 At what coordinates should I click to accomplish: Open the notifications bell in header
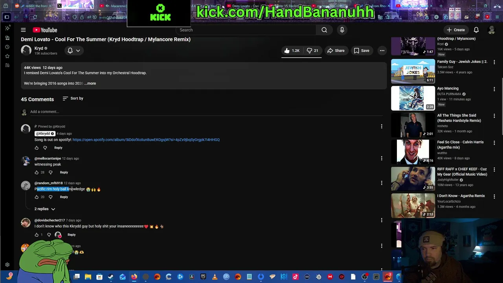tap(476, 30)
